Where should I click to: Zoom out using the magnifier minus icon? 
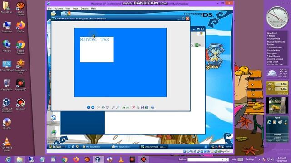(x=118, y=107)
